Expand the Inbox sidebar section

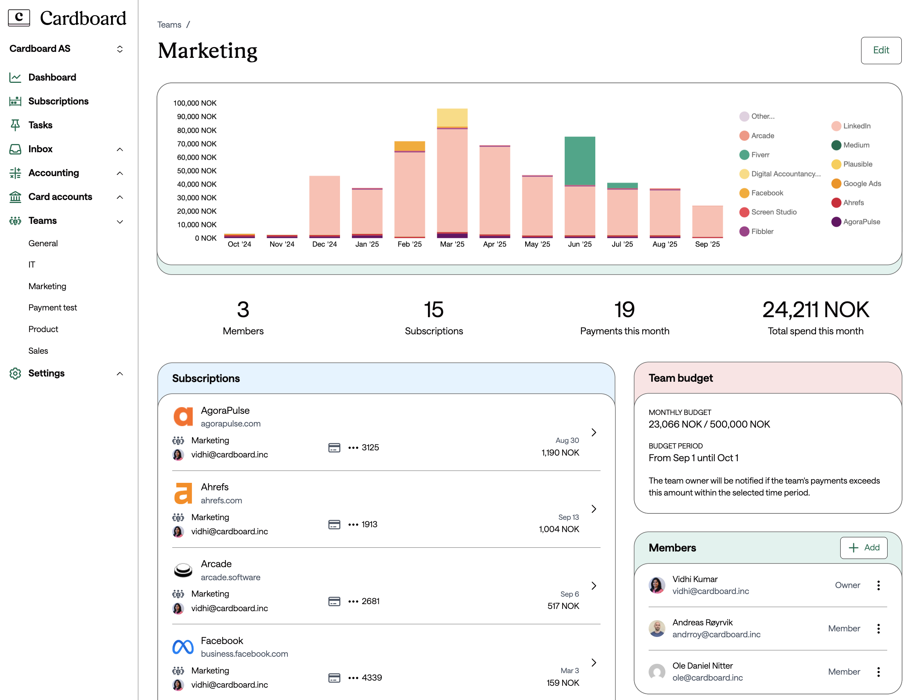tap(120, 149)
